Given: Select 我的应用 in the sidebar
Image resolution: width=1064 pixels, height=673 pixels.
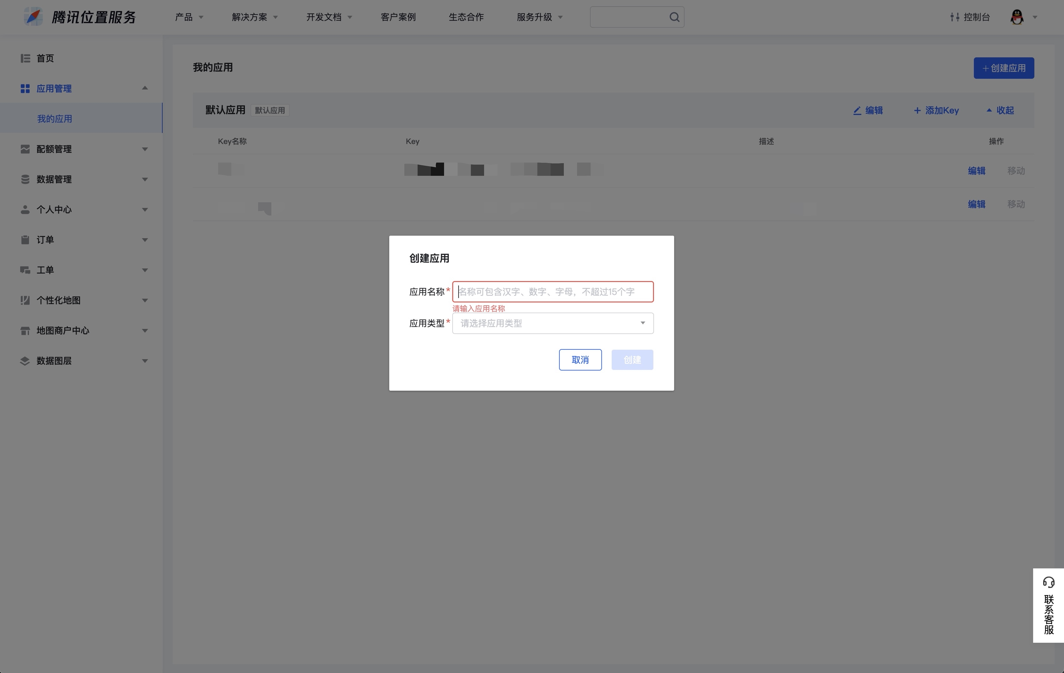Looking at the screenshot, I should 54,119.
